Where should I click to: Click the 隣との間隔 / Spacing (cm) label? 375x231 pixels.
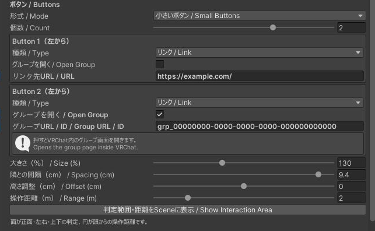coord(62,175)
